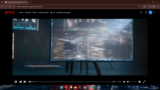
Task: Click the volume slider handle
Action: pos(128,82)
